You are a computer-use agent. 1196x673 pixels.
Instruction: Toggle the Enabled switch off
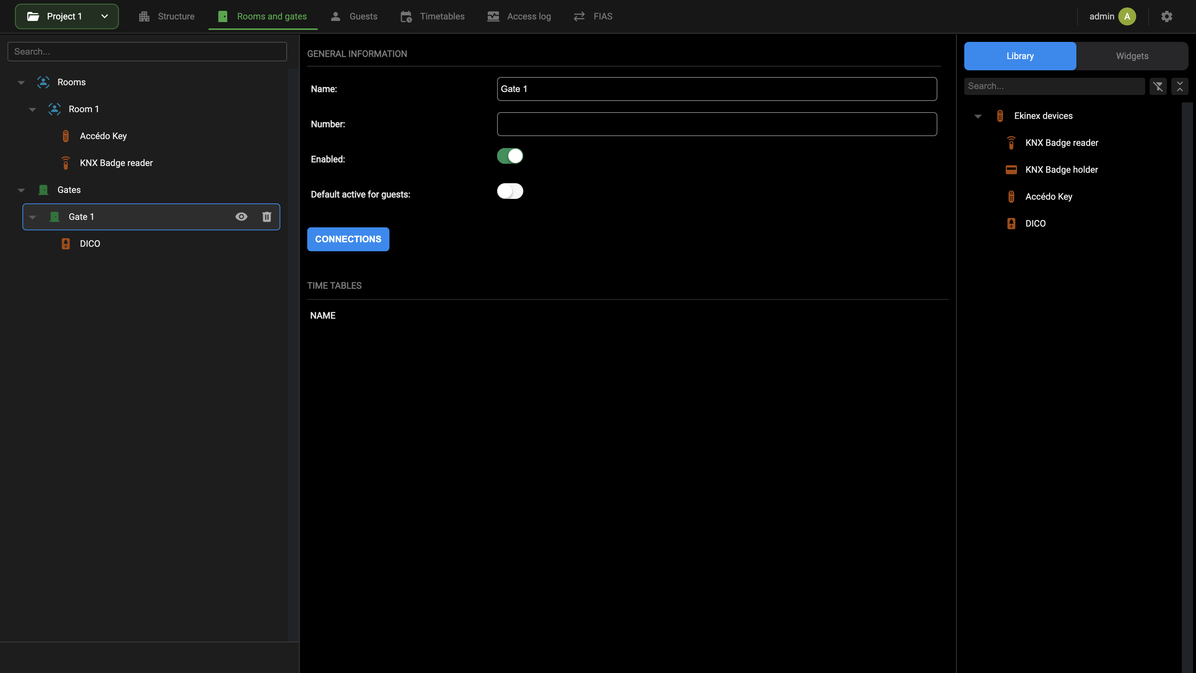pyautogui.click(x=510, y=156)
